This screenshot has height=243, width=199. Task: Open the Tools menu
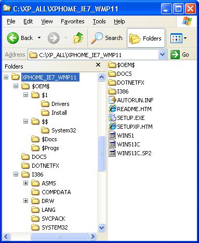point(99,21)
